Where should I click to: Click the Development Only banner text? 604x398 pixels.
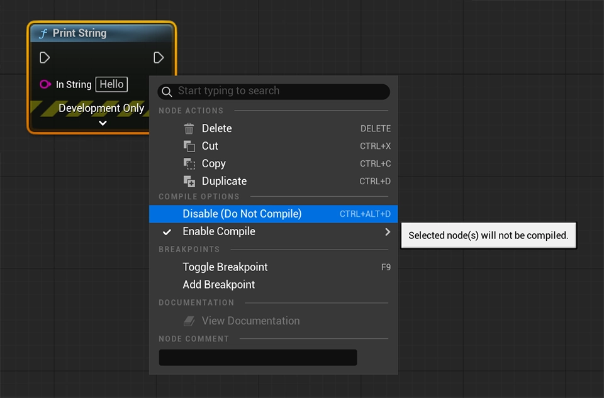click(x=101, y=108)
